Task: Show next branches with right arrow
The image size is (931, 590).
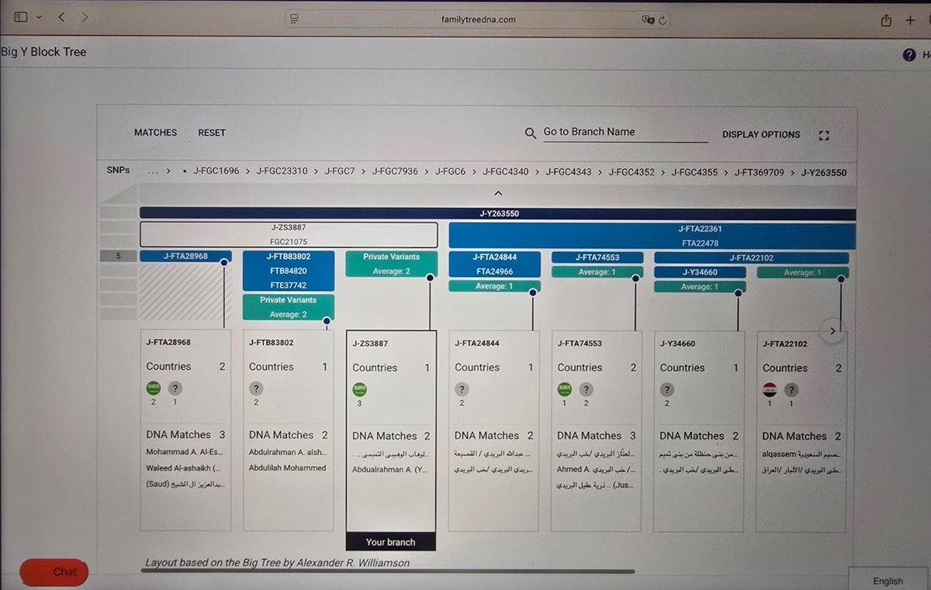Action: (x=832, y=331)
